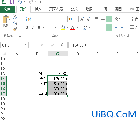
Task: Click the wén phonetic guide icon
Action: [85, 27]
